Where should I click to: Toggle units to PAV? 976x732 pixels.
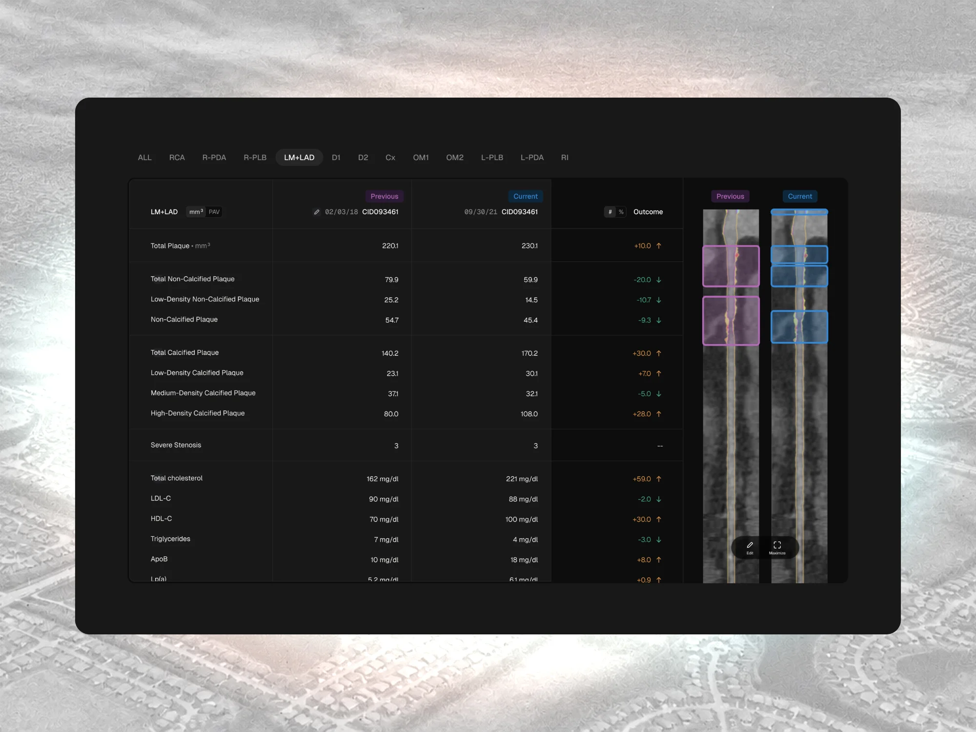pyautogui.click(x=214, y=212)
